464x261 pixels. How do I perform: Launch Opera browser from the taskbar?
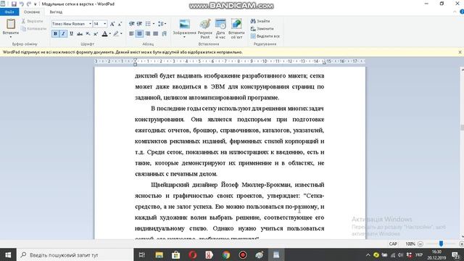[x=193, y=254]
